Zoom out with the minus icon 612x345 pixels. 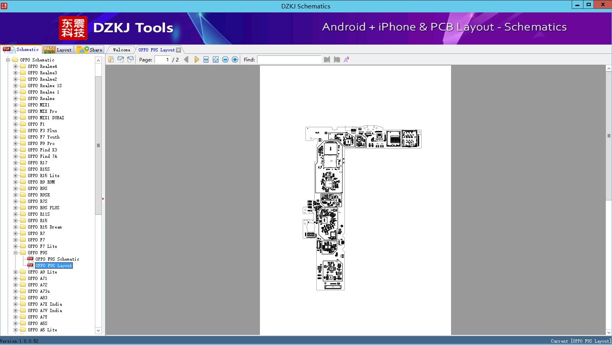coord(225,59)
